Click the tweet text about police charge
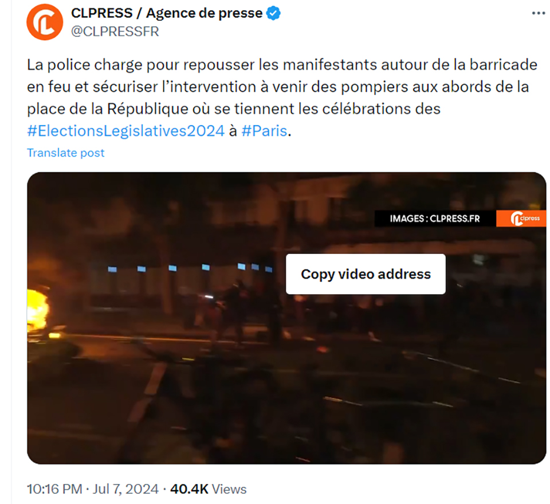 tap(282, 97)
